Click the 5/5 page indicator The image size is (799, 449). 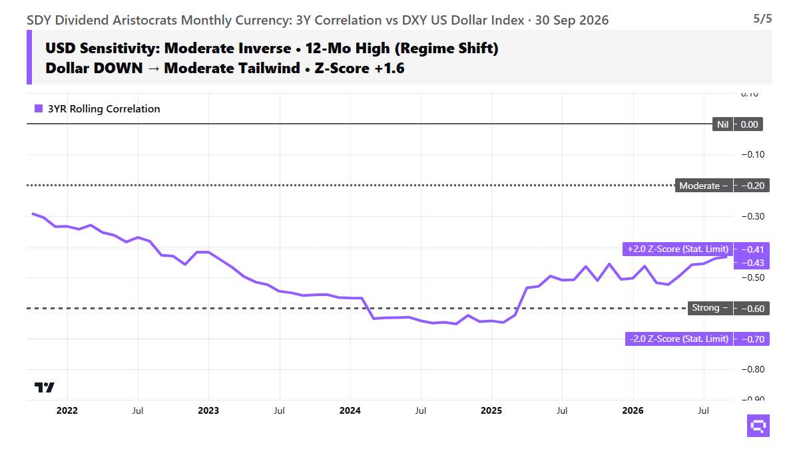[x=762, y=19]
